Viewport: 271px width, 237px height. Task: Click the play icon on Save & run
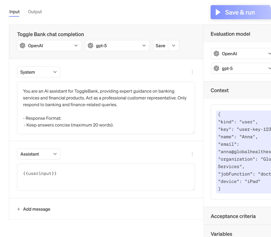tap(218, 12)
